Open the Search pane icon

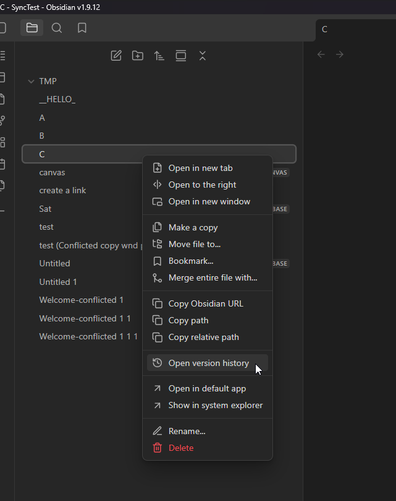pyautogui.click(x=57, y=28)
